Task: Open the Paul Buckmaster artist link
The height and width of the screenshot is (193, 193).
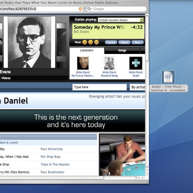Action: pos(52,172)
